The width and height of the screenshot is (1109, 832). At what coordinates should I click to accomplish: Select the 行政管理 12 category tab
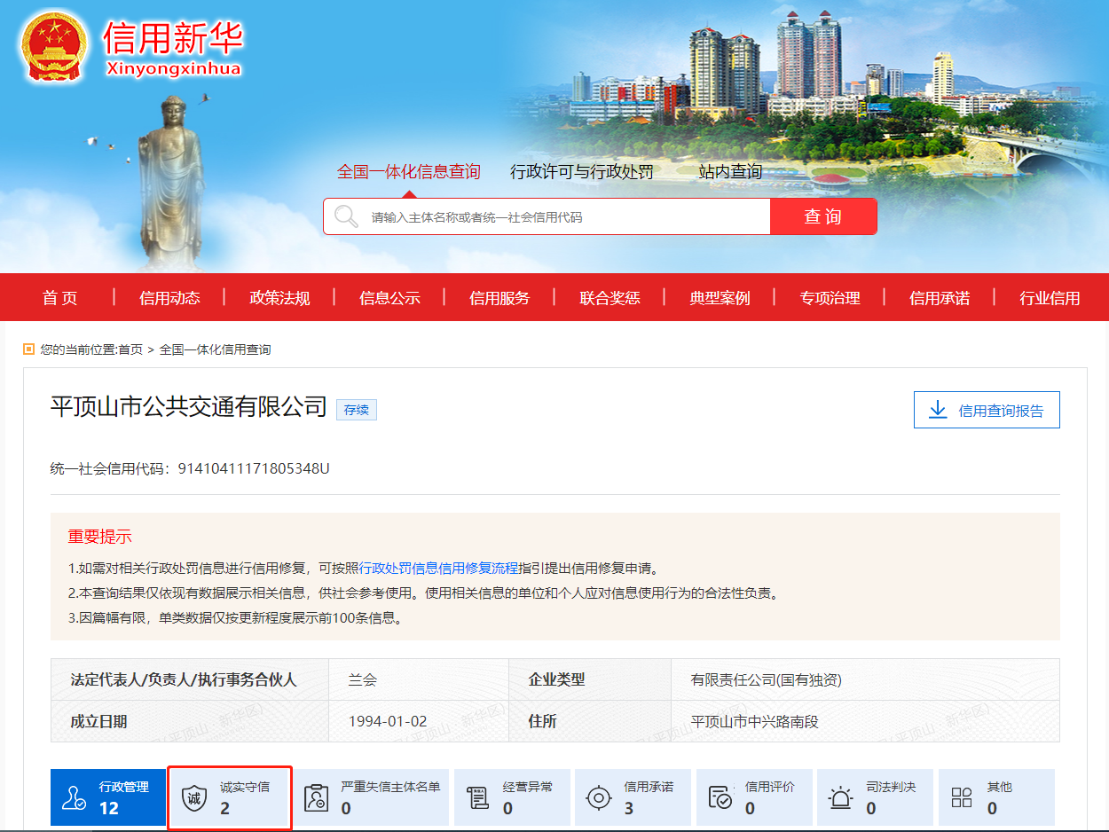coord(108,797)
